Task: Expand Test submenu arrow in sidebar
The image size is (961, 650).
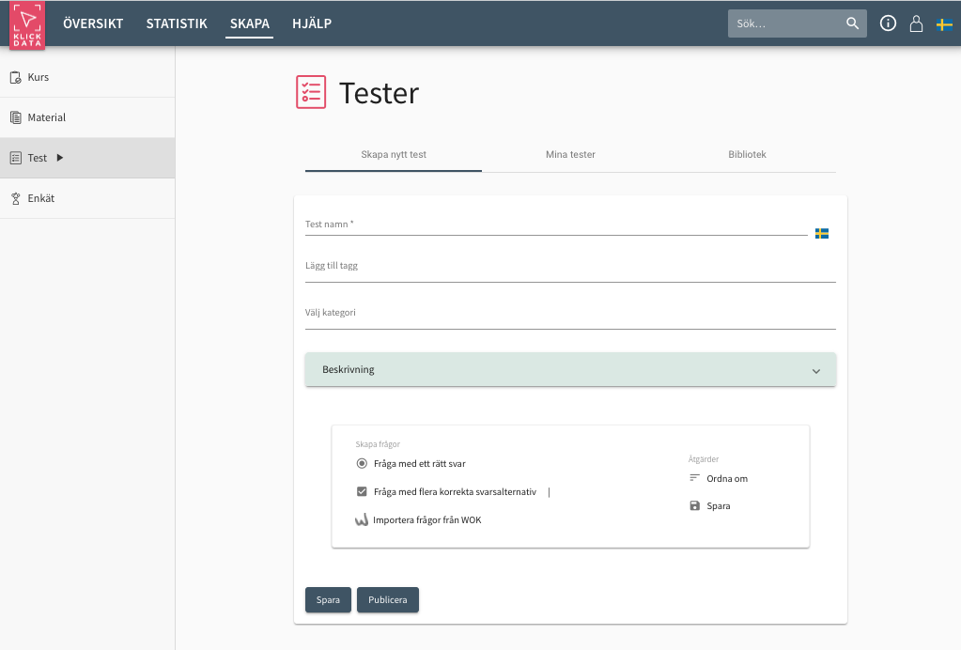Action: [x=60, y=158]
